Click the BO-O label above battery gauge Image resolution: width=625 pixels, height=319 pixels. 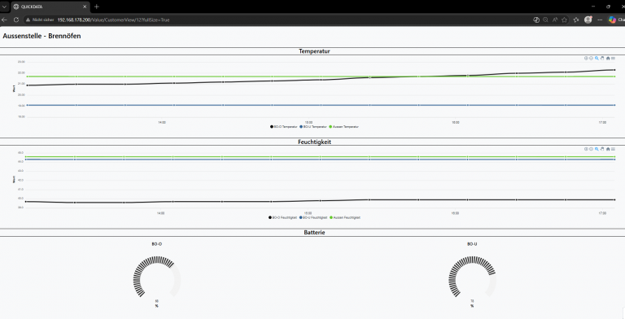[x=156, y=244]
